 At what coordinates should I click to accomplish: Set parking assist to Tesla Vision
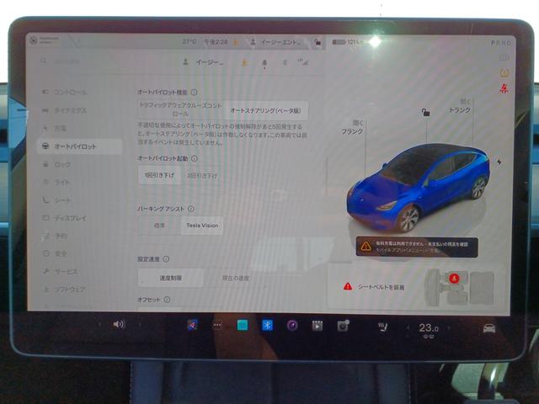coord(202,226)
